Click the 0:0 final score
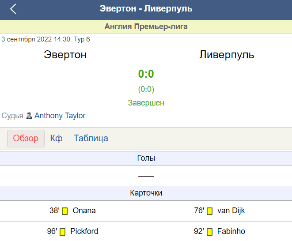The image size is (292, 241). click(x=146, y=74)
